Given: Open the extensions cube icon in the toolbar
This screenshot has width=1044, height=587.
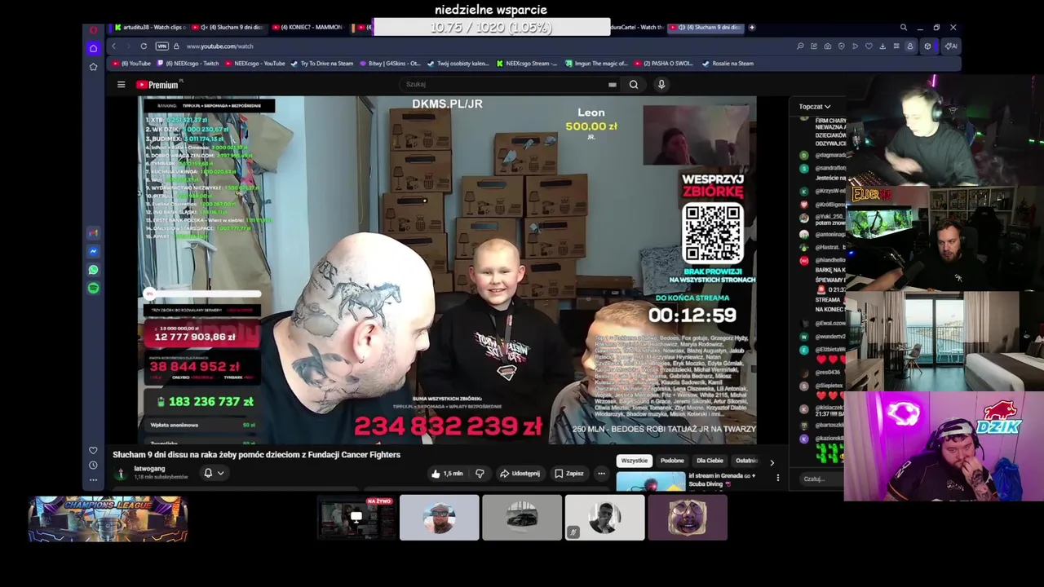Looking at the screenshot, I should (x=927, y=46).
